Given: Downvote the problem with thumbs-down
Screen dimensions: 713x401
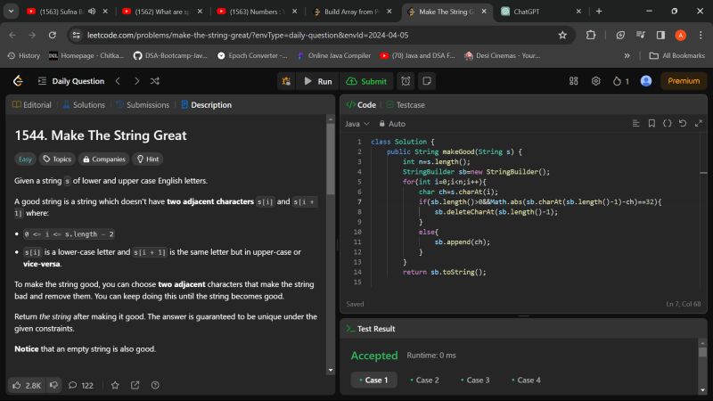Looking at the screenshot, I should point(53,385).
